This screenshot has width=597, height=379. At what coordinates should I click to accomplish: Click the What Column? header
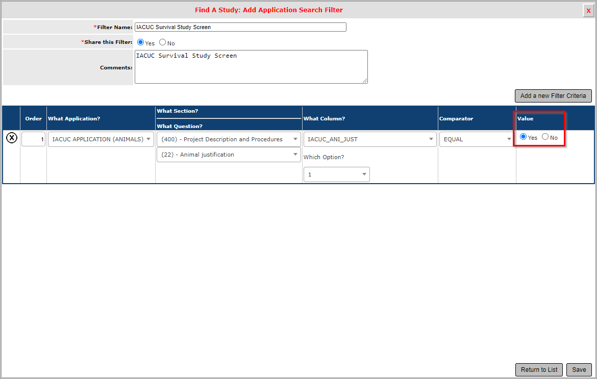[324, 119]
